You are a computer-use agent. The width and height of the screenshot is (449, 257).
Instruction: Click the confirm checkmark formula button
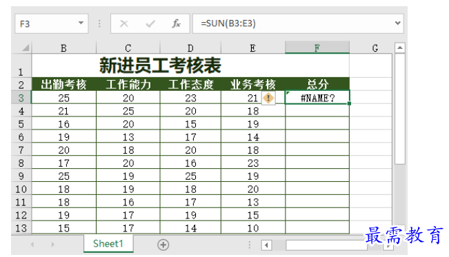(150, 23)
